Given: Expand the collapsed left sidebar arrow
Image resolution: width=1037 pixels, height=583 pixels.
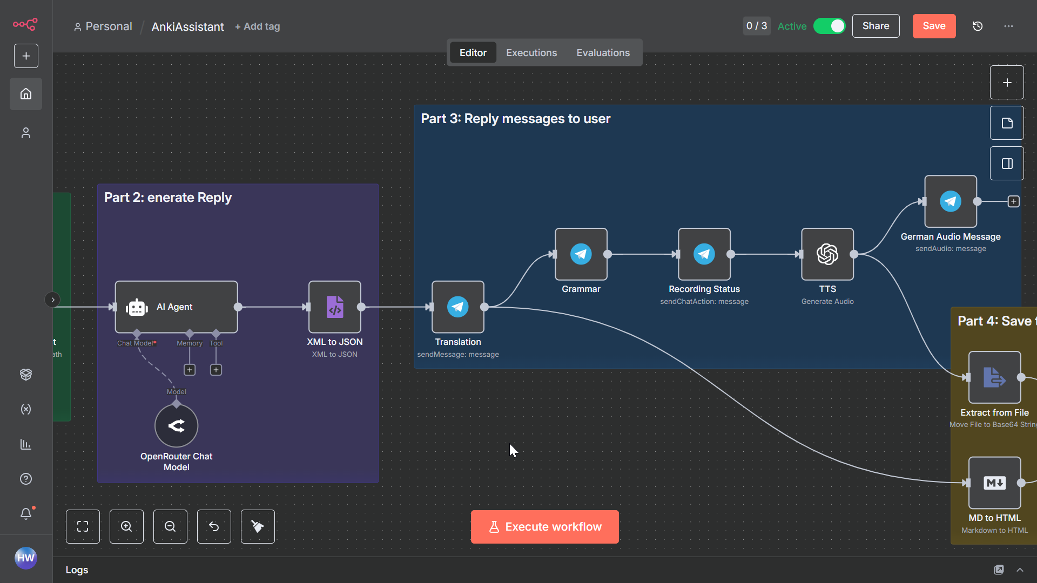Looking at the screenshot, I should 52,300.
